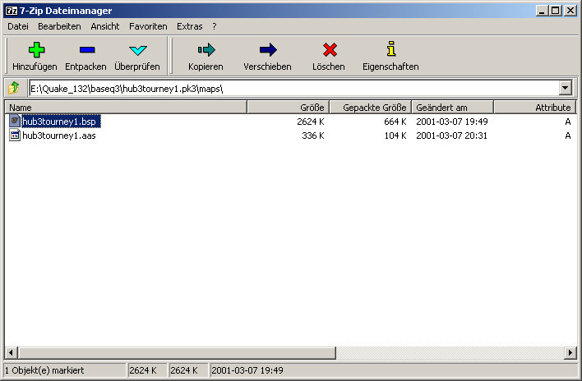Sort by Name column header
Viewport: 582px width, 381px height.
point(127,108)
